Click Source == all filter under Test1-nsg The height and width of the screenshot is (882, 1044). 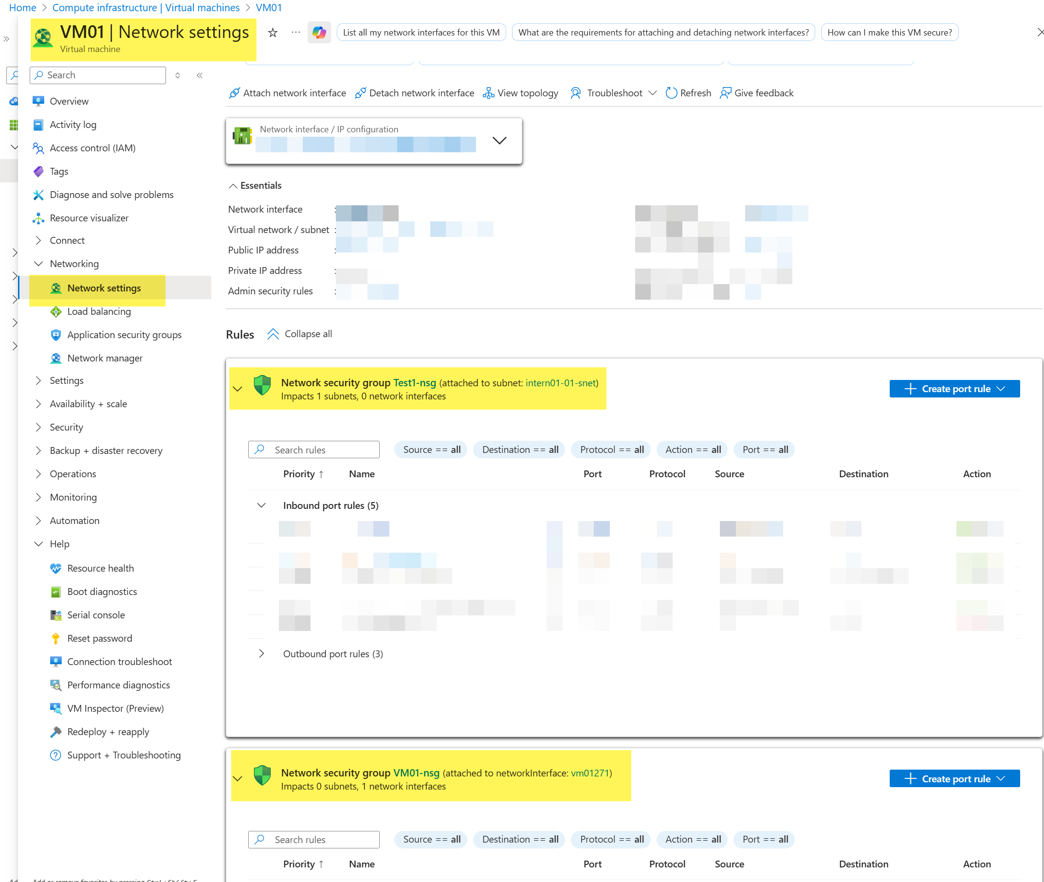tap(431, 450)
